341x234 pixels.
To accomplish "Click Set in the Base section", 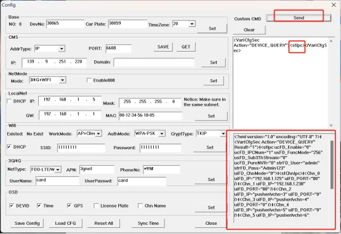I will (212, 28).
